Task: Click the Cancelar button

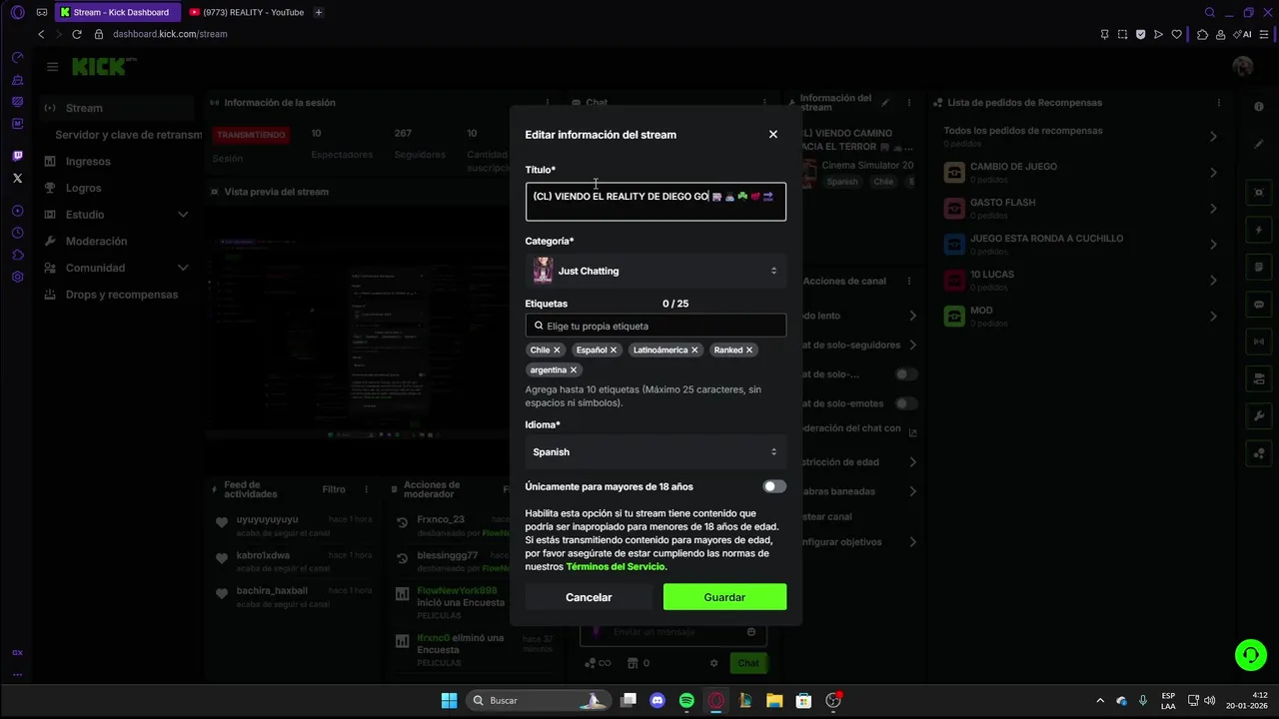Action: click(589, 597)
